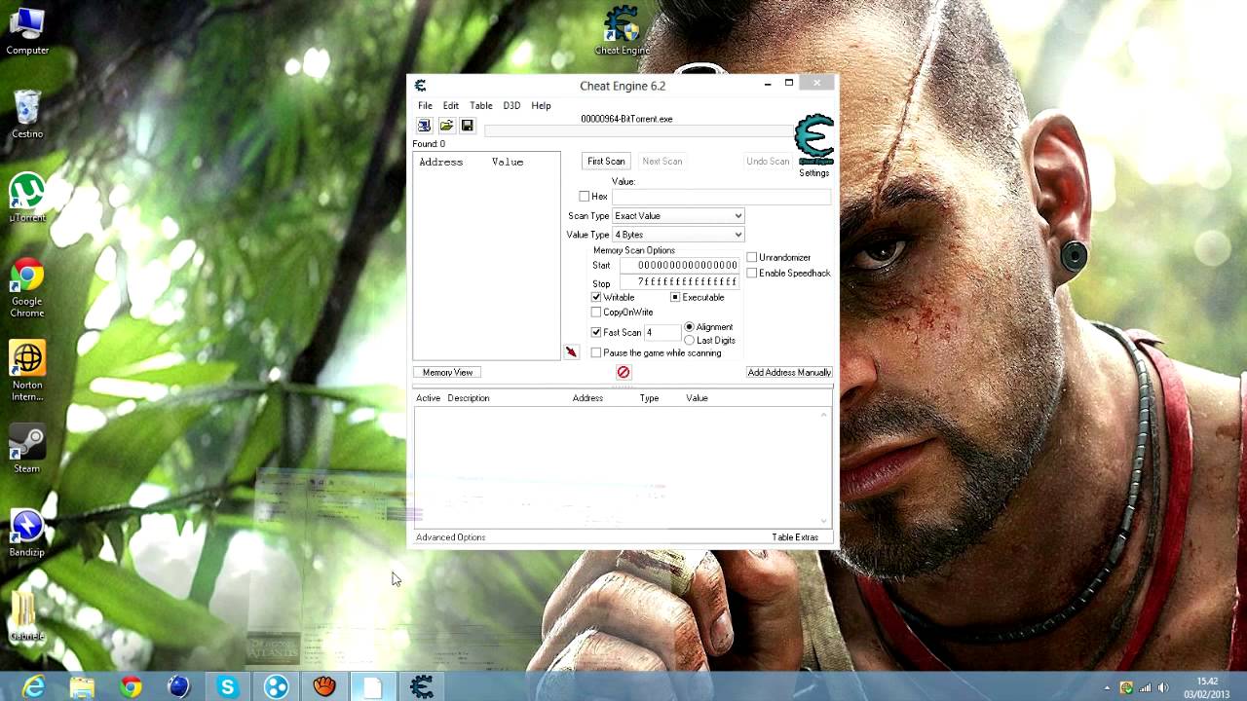Open Bandizip desktop shortcut
The image size is (1247, 701).
point(27,533)
